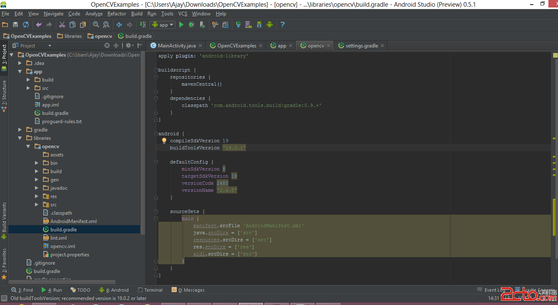
Task: Expand the .idea folder
Action: [x=20, y=63]
